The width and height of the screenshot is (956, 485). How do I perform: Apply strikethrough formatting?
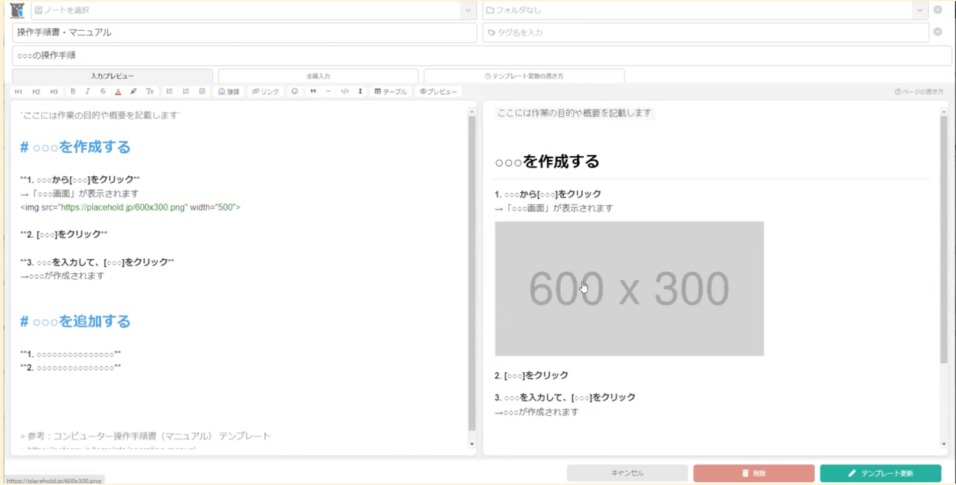click(x=103, y=92)
